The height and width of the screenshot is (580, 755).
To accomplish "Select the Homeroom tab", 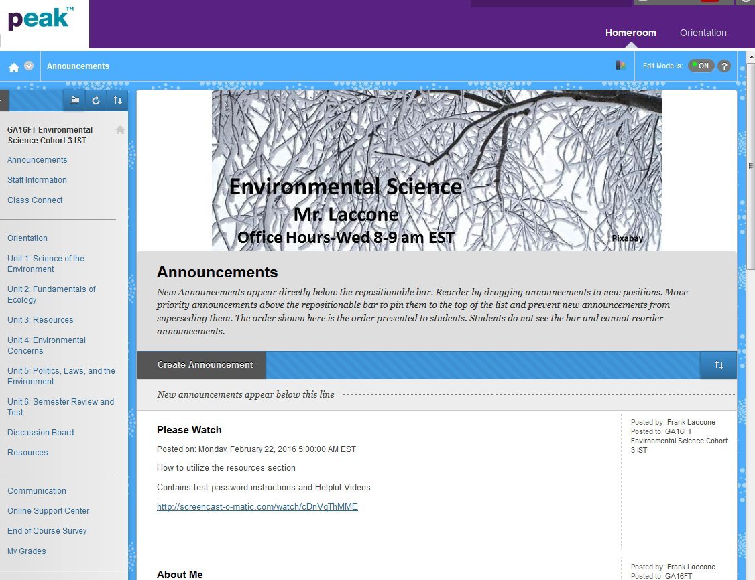I will (630, 32).
